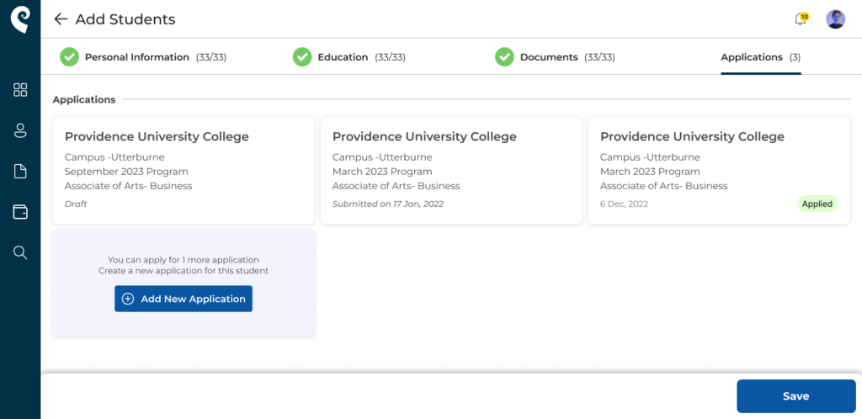Click the Education green checkmark
This screenshot has height=419, width=862.
(x=302, y=56)
